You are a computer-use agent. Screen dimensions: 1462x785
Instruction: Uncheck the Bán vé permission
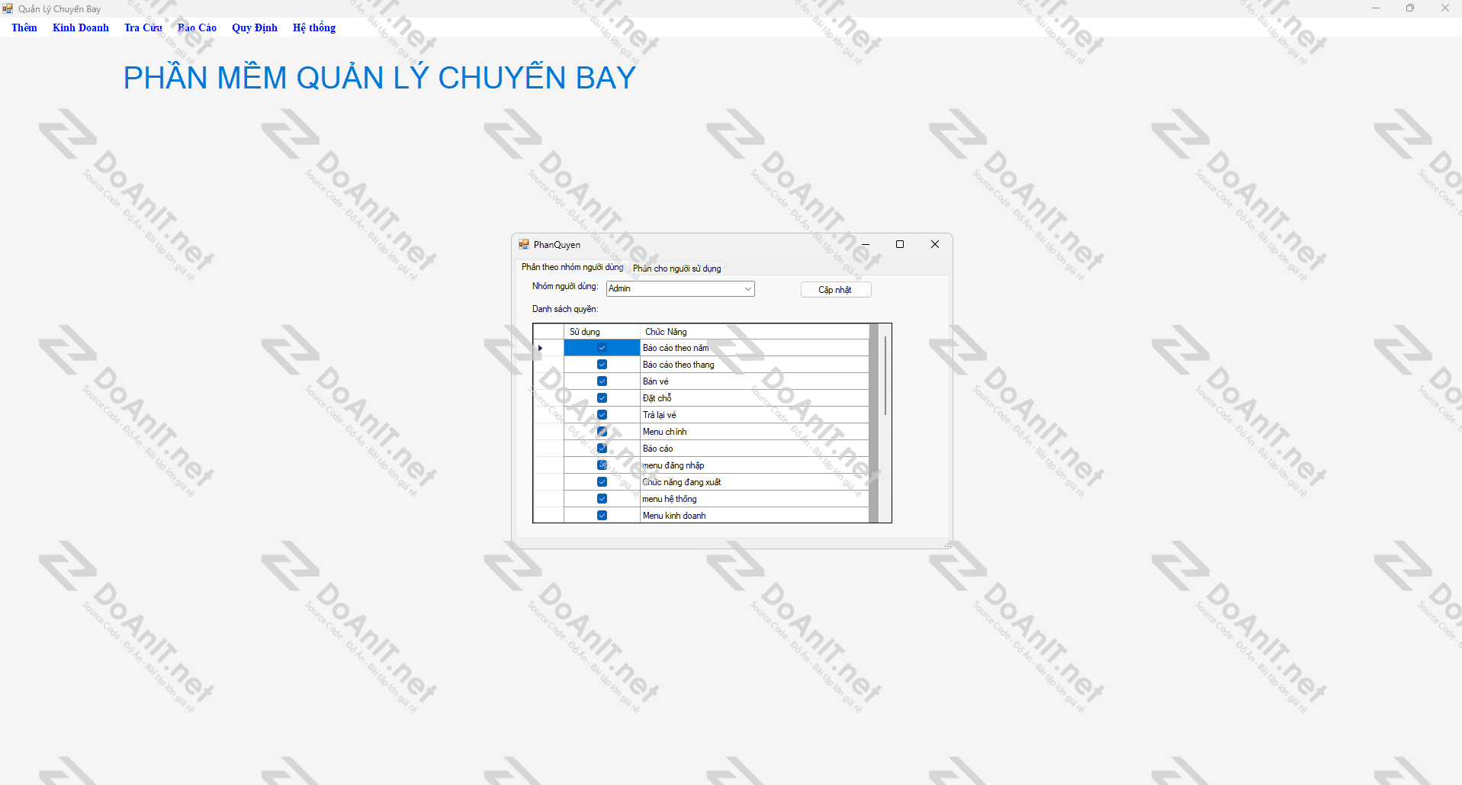[x=602, y=381]
